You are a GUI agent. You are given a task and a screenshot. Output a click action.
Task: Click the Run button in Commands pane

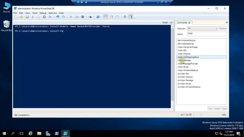tap(210, 108)
